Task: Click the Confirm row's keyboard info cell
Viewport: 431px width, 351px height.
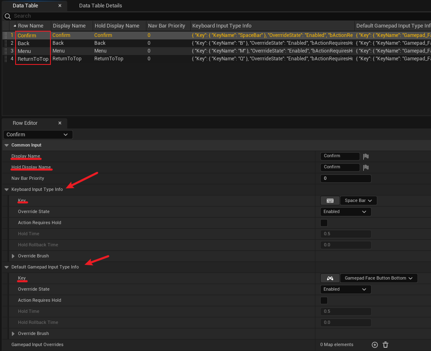Action: 272,35
